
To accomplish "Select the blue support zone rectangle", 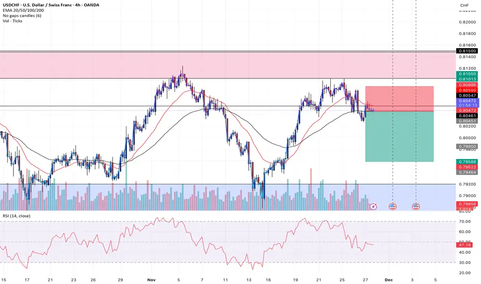I will (x=228, y=197).
